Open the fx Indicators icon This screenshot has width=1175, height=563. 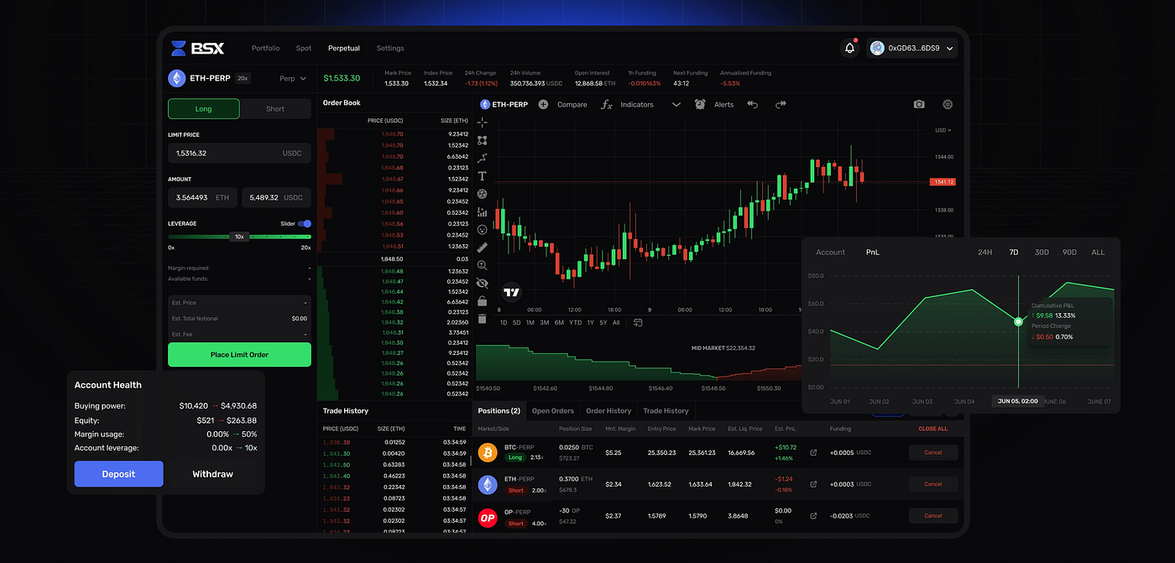pos(607,104)
